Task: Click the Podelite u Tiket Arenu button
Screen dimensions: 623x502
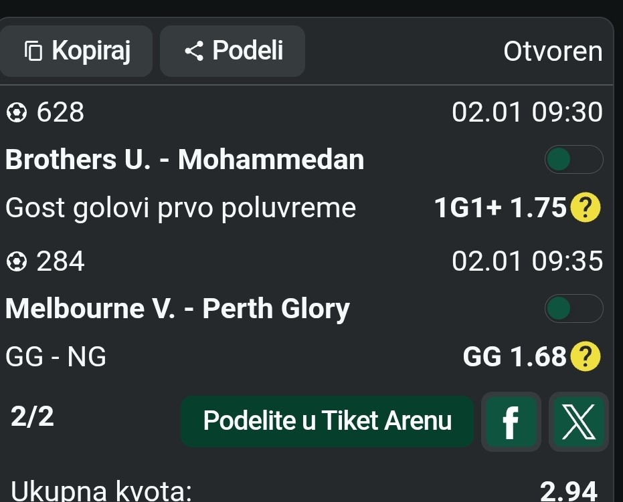Action: tap(327, 421)
